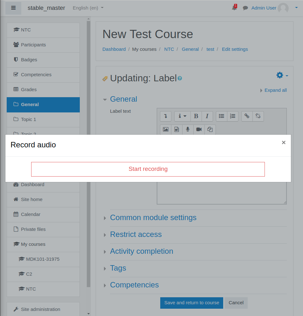The width and height of the screenshot is (303, 316).
Task: Select the General section in sidebar
Action: coord(43,104)
